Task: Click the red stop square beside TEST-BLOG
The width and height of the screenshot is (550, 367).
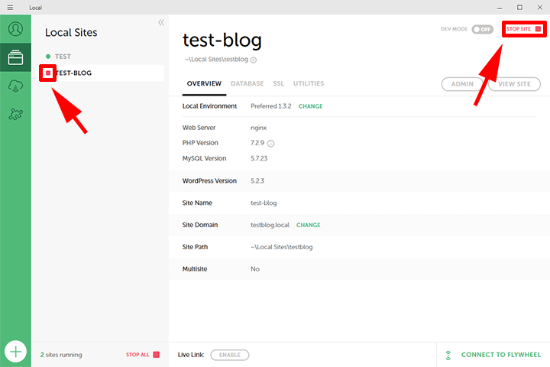Action: coord(48,73)
